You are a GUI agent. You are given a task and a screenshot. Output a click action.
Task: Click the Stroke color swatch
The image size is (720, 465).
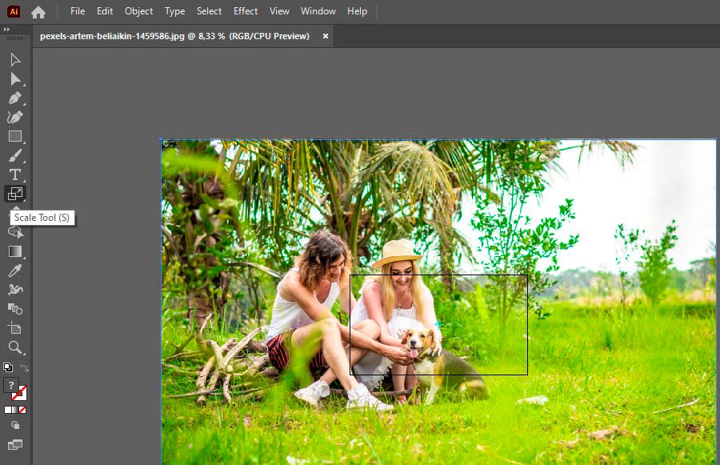(x=20, y=393)
